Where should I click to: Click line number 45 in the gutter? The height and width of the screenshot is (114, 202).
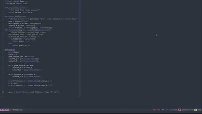click(3, 92)
